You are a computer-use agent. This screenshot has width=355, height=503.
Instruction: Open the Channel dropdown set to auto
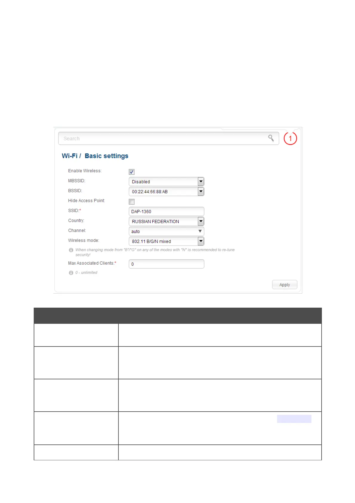(x=166, y=231)
